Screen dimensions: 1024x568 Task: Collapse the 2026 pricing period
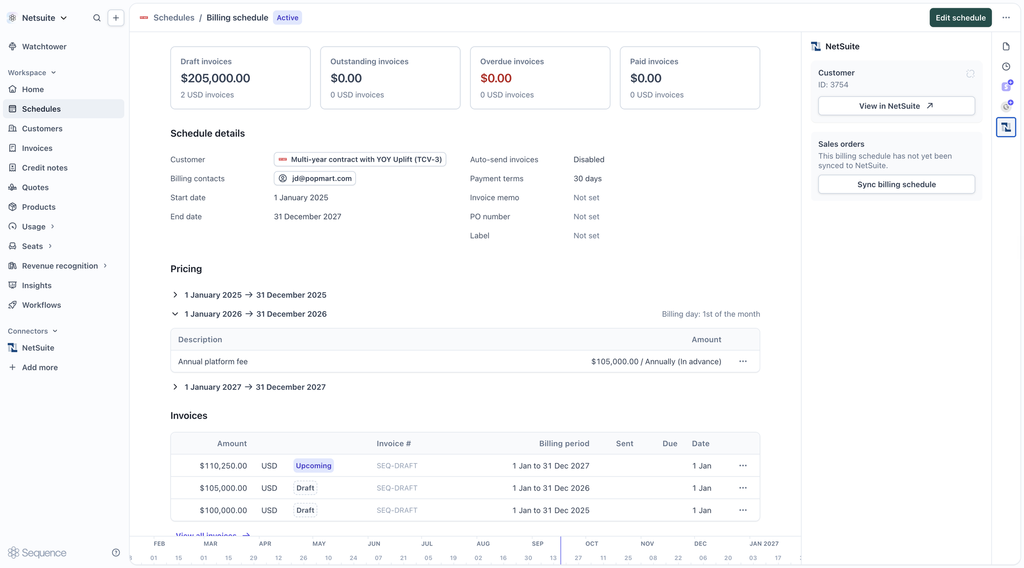click(x=175, y=314)
